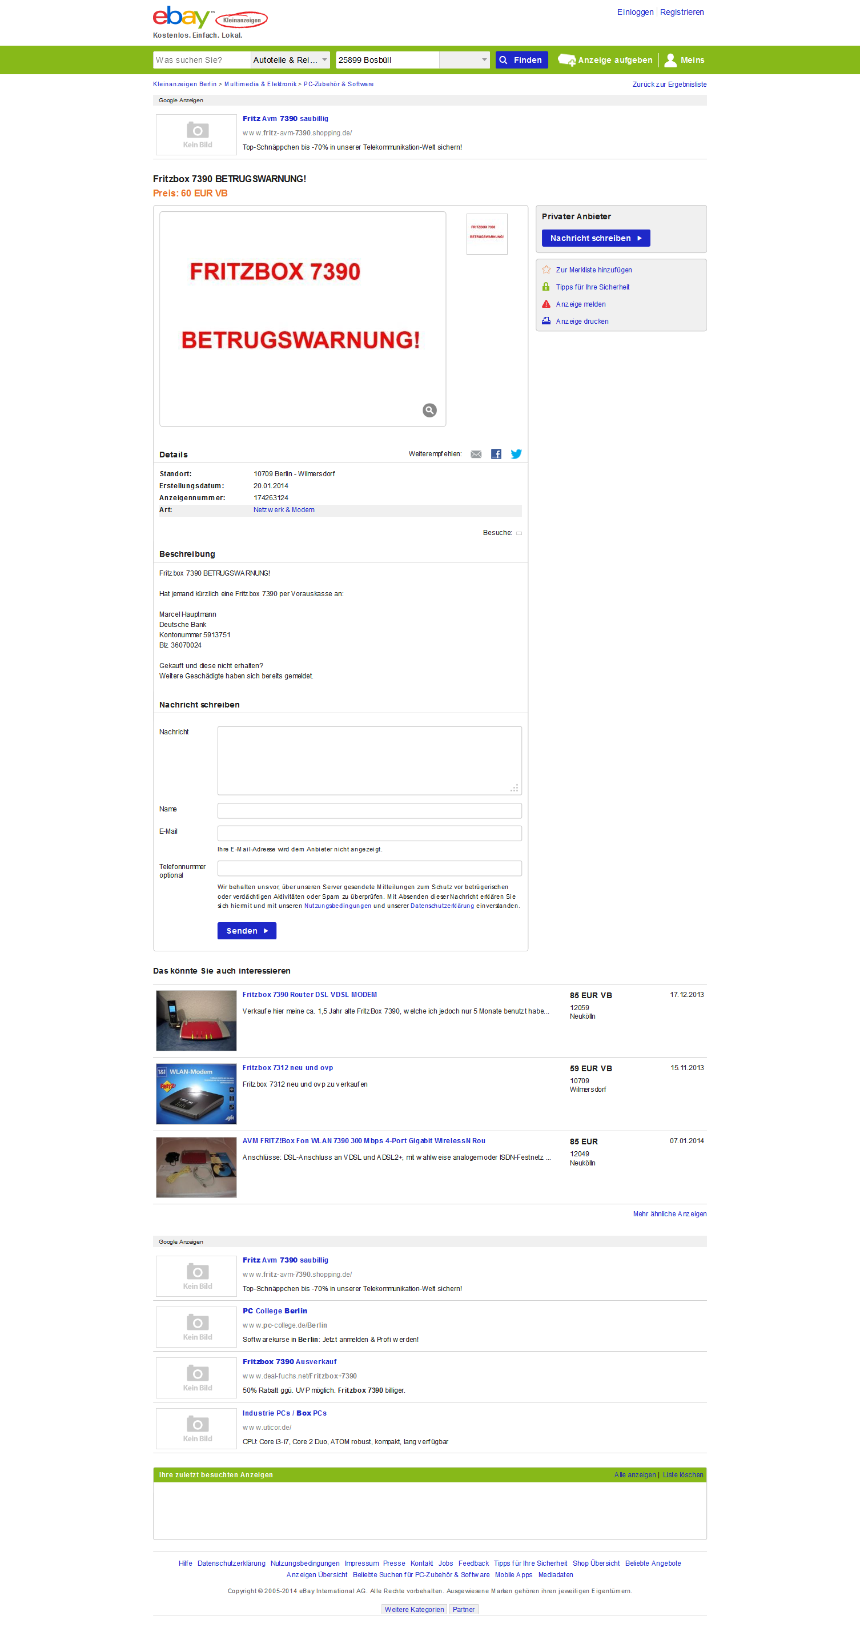This screenshot has width=860, height=1628.
Task: Click the printer icon
Action: coord(546,321)
